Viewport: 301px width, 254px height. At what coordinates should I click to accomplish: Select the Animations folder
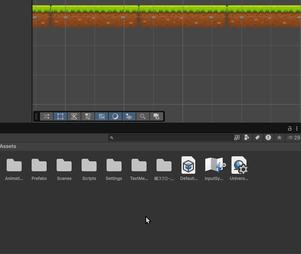(14, 169)
